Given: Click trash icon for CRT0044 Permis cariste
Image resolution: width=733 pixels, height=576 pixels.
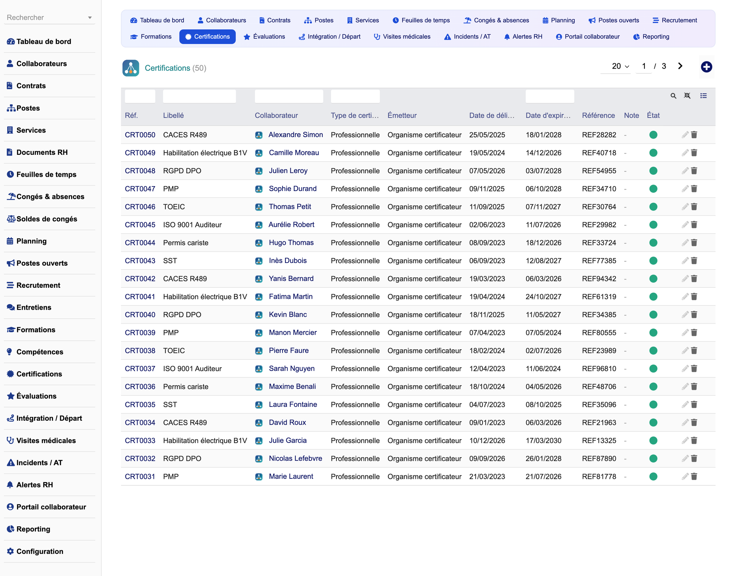Looking at the screenshot, I should (694, 243).
